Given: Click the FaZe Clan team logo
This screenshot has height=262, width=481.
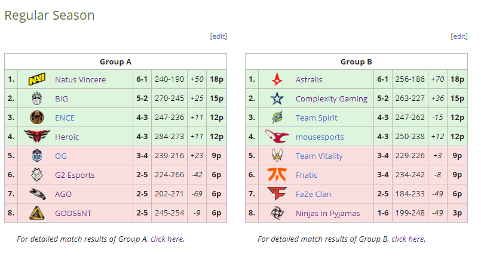Looking at the screenshot, I should tap(277, 194).
